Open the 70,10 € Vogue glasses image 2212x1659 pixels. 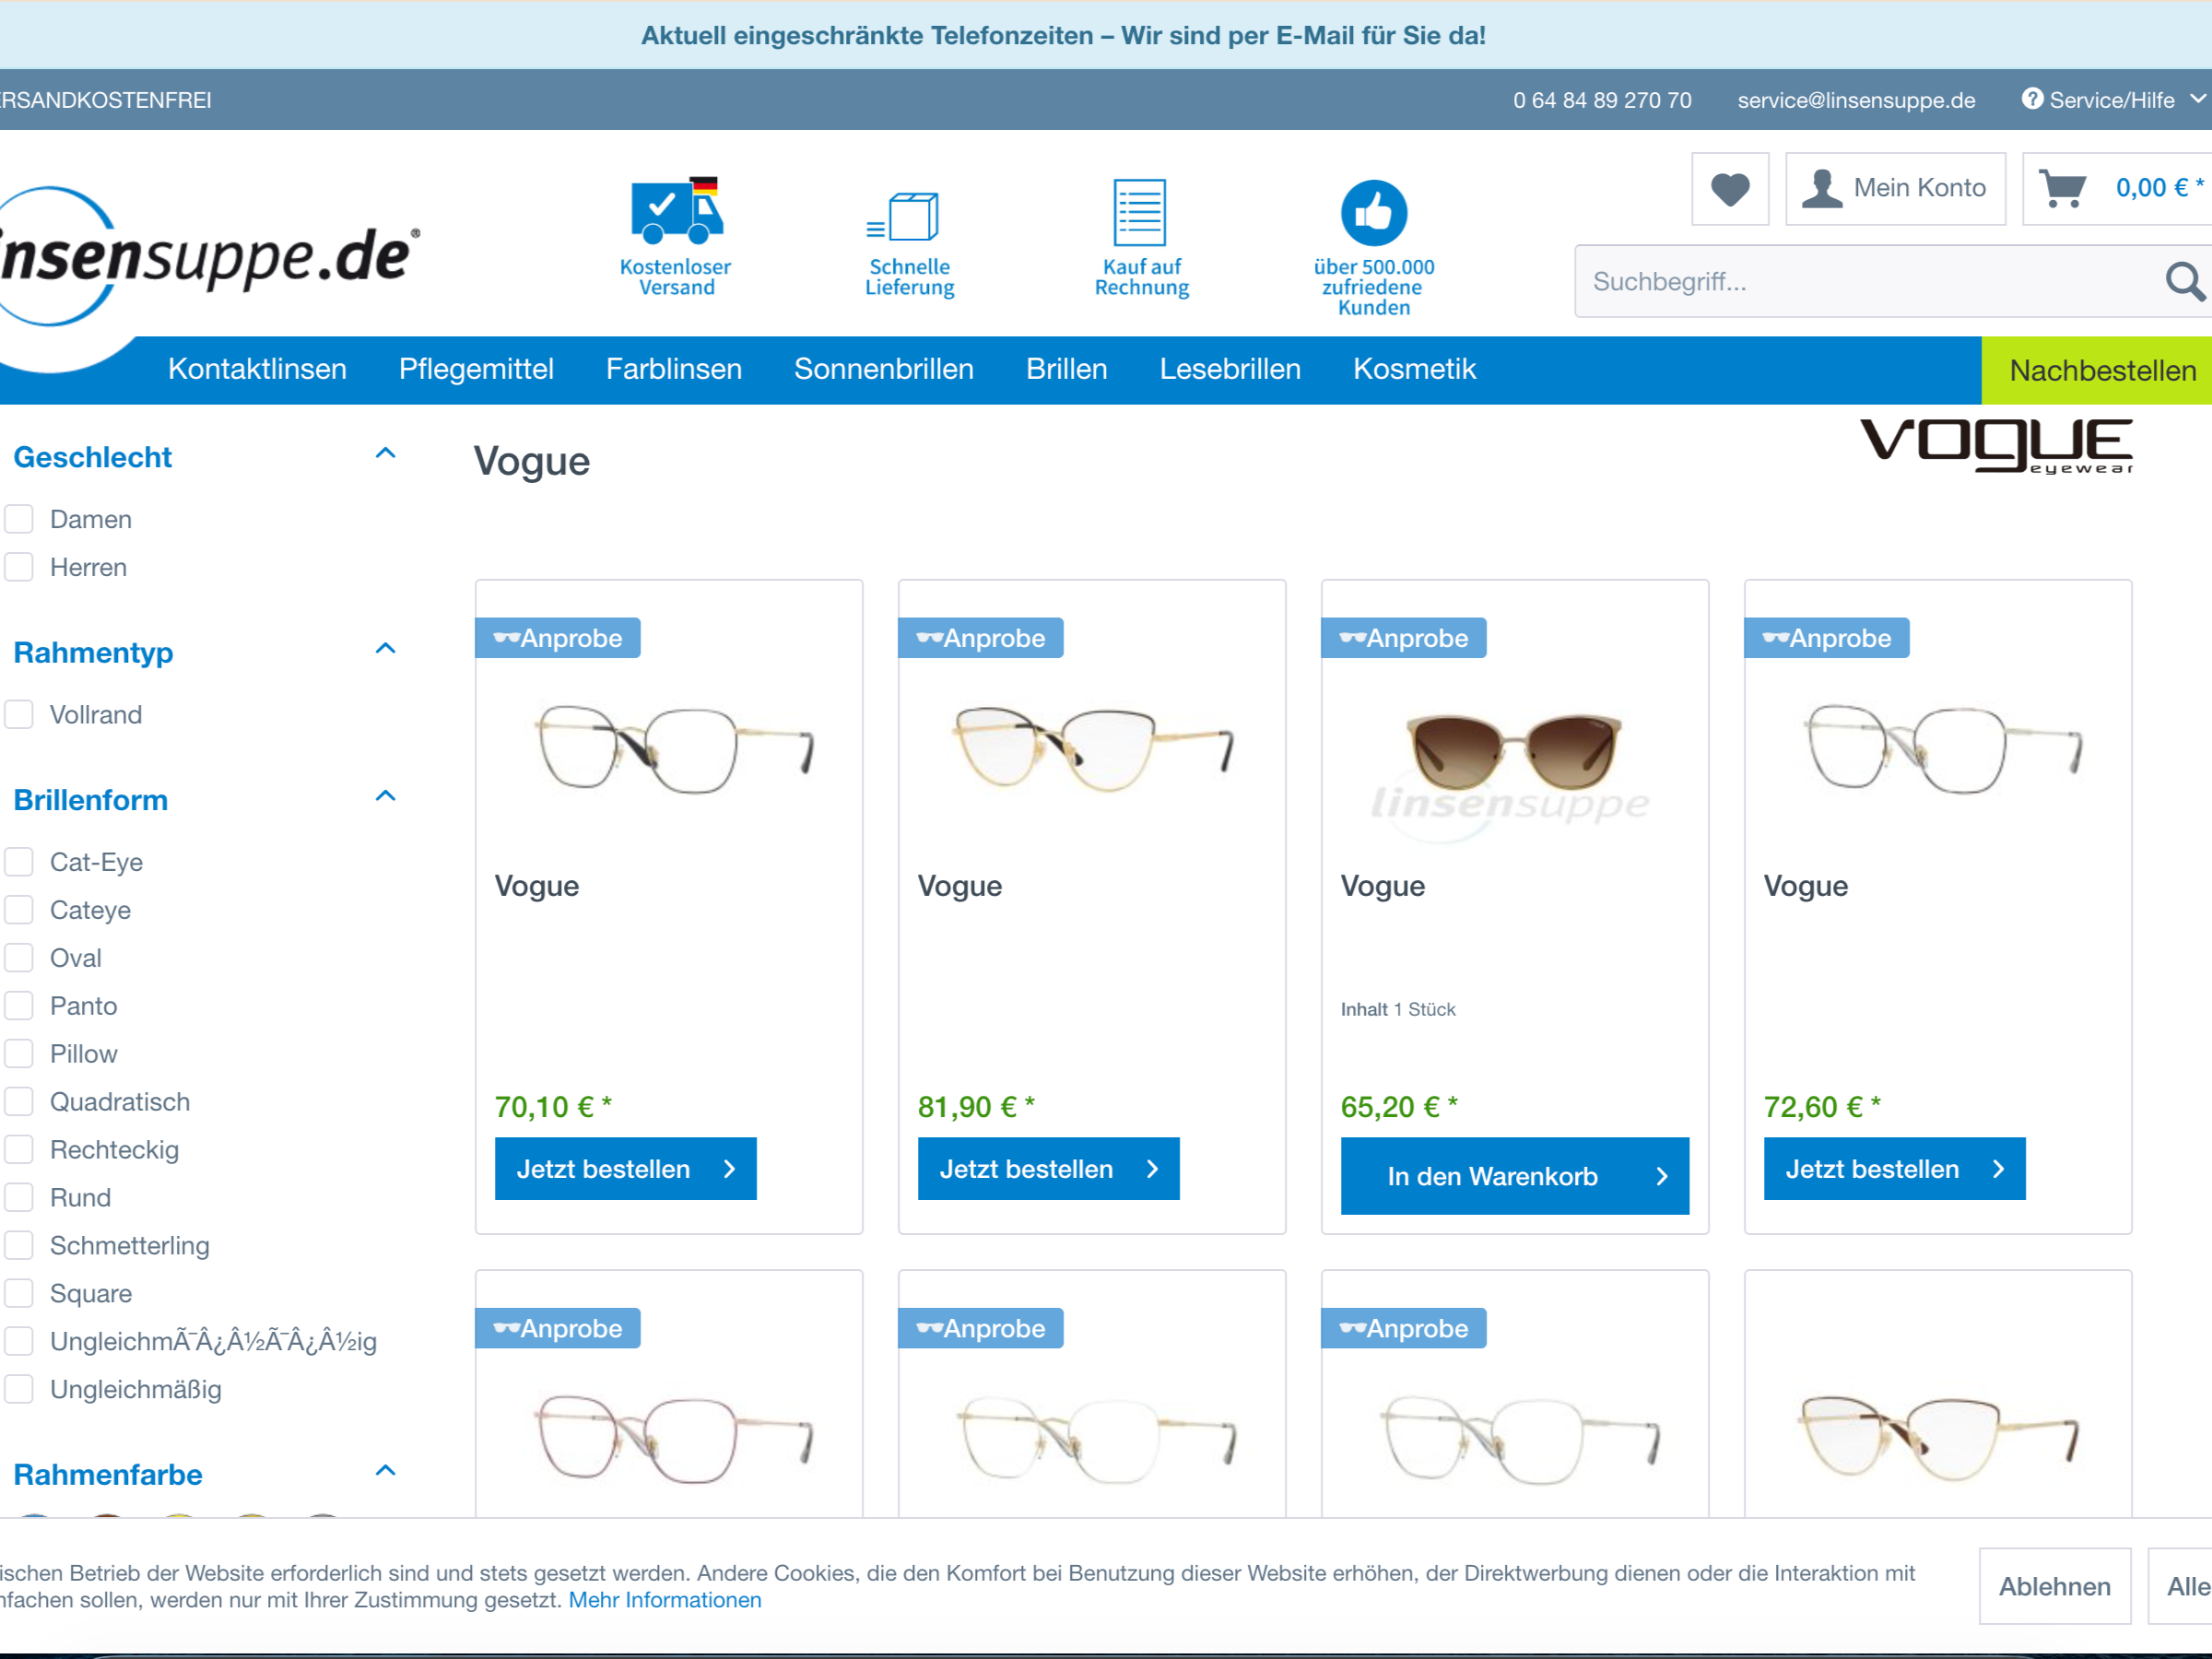pos(676,748)
